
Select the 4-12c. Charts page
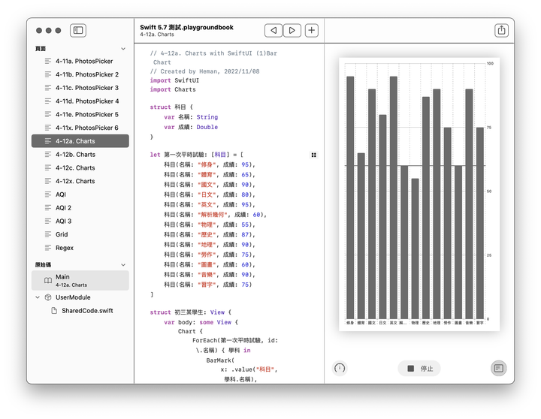click(80, 167)
